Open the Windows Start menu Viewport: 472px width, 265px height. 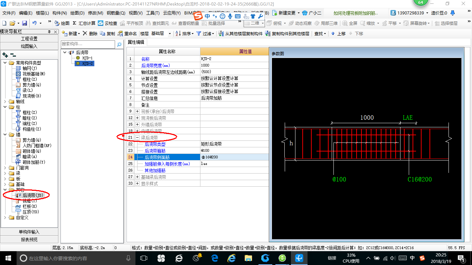8,258
